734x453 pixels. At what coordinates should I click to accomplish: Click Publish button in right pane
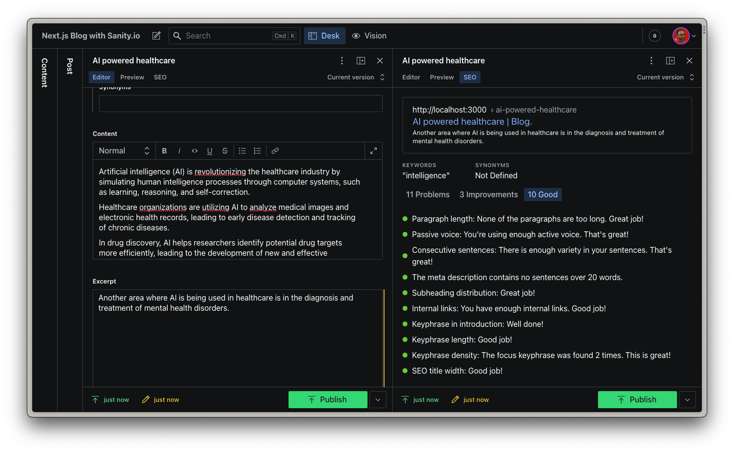[x=637, y=399]
